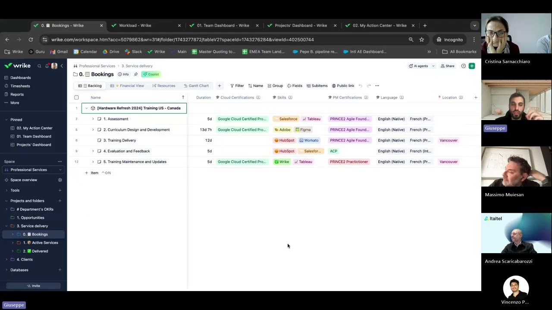This screenshot has height=310, width=552.
Task: Collapse the Pinned section in the sidebar
Action: tap(6, 120)
